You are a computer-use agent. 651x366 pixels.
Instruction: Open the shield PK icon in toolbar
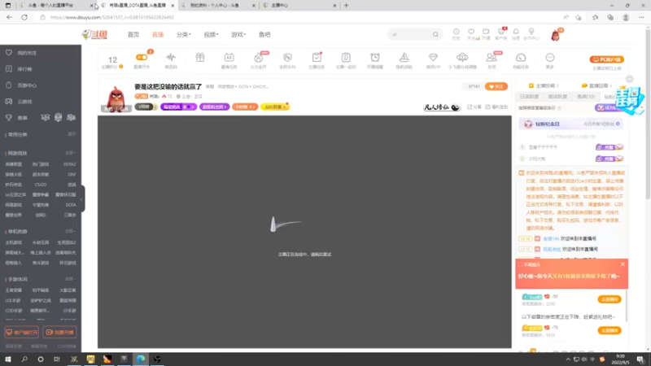pyautogui.click(x=287, y=57)
